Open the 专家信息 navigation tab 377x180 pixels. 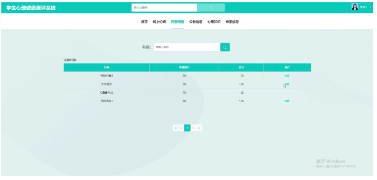pyautogui.click(x=232, y=22)
